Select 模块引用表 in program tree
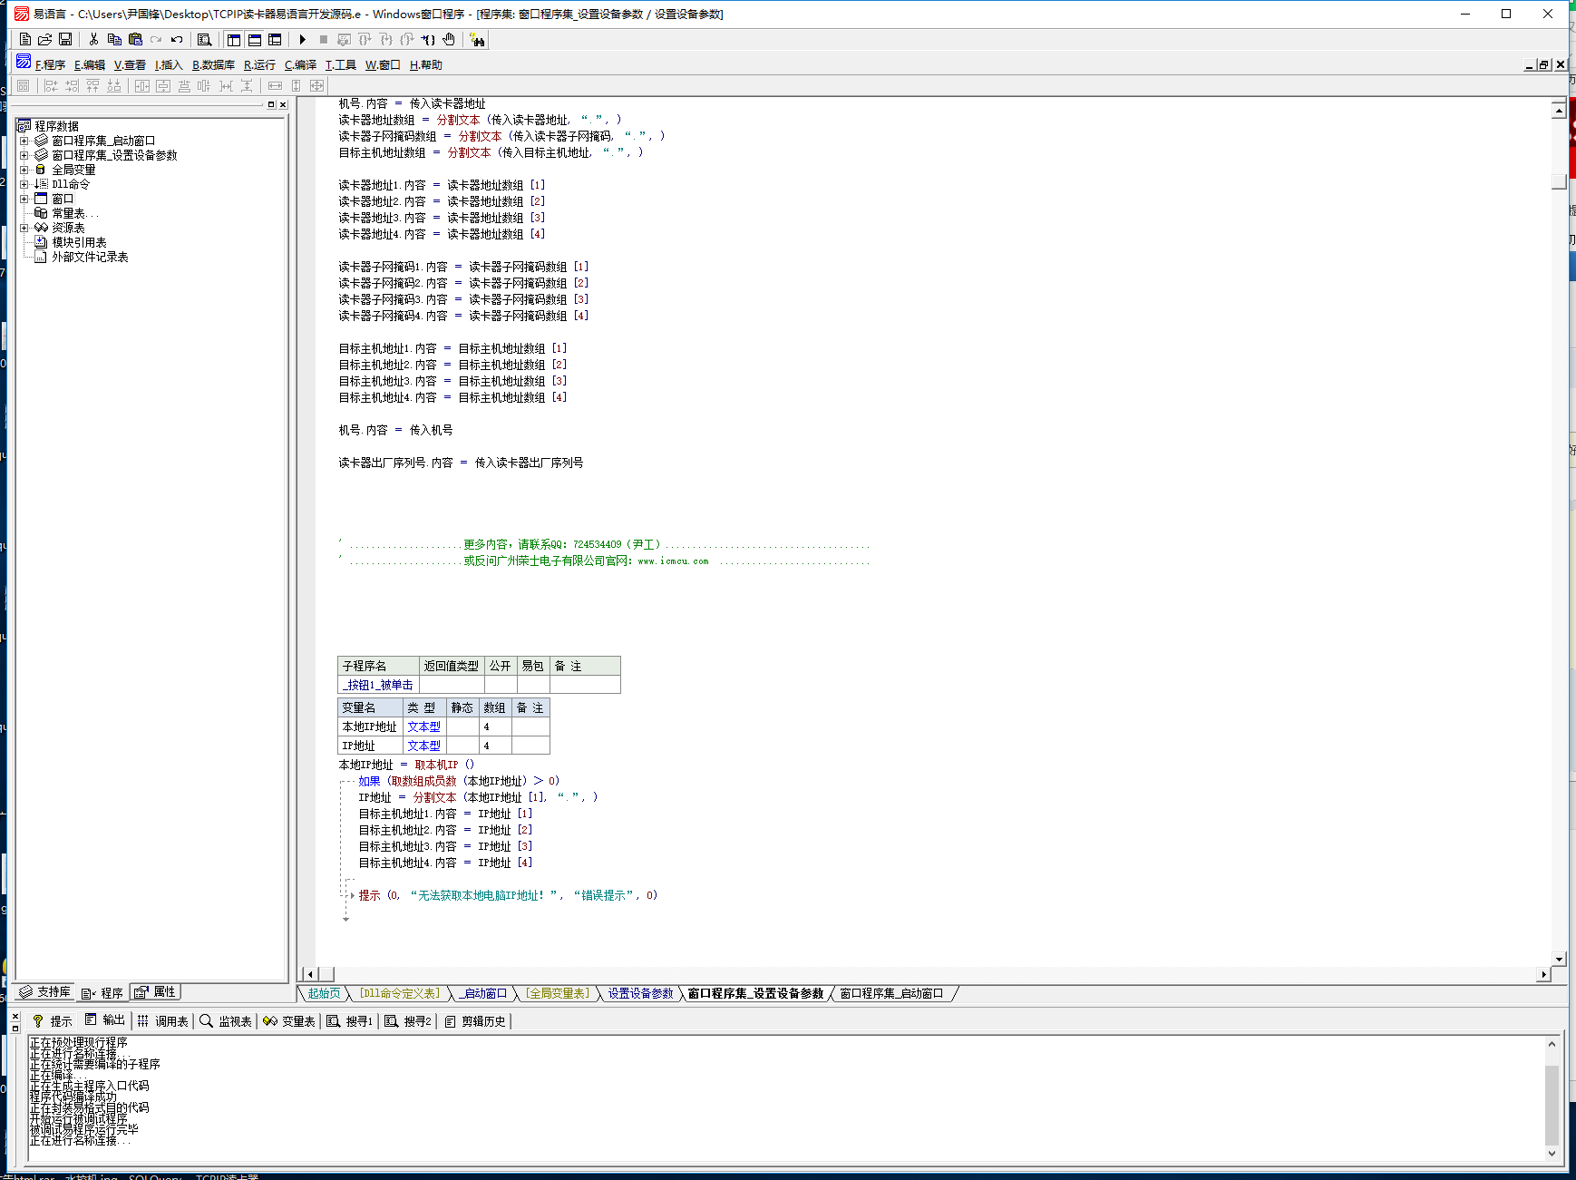 (x=79, y=242)
